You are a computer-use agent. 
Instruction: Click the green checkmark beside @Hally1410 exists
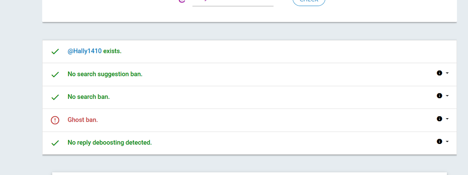tap(55, 51)
